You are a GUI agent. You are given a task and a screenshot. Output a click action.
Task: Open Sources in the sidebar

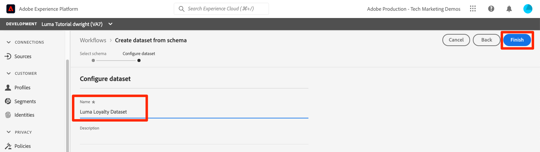pos(23,56)
